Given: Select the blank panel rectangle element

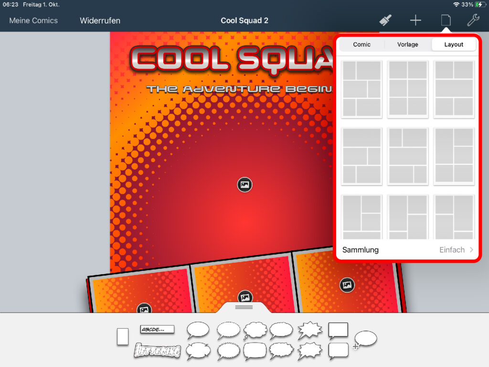Looking at the screenshot, I should [123, 337].
